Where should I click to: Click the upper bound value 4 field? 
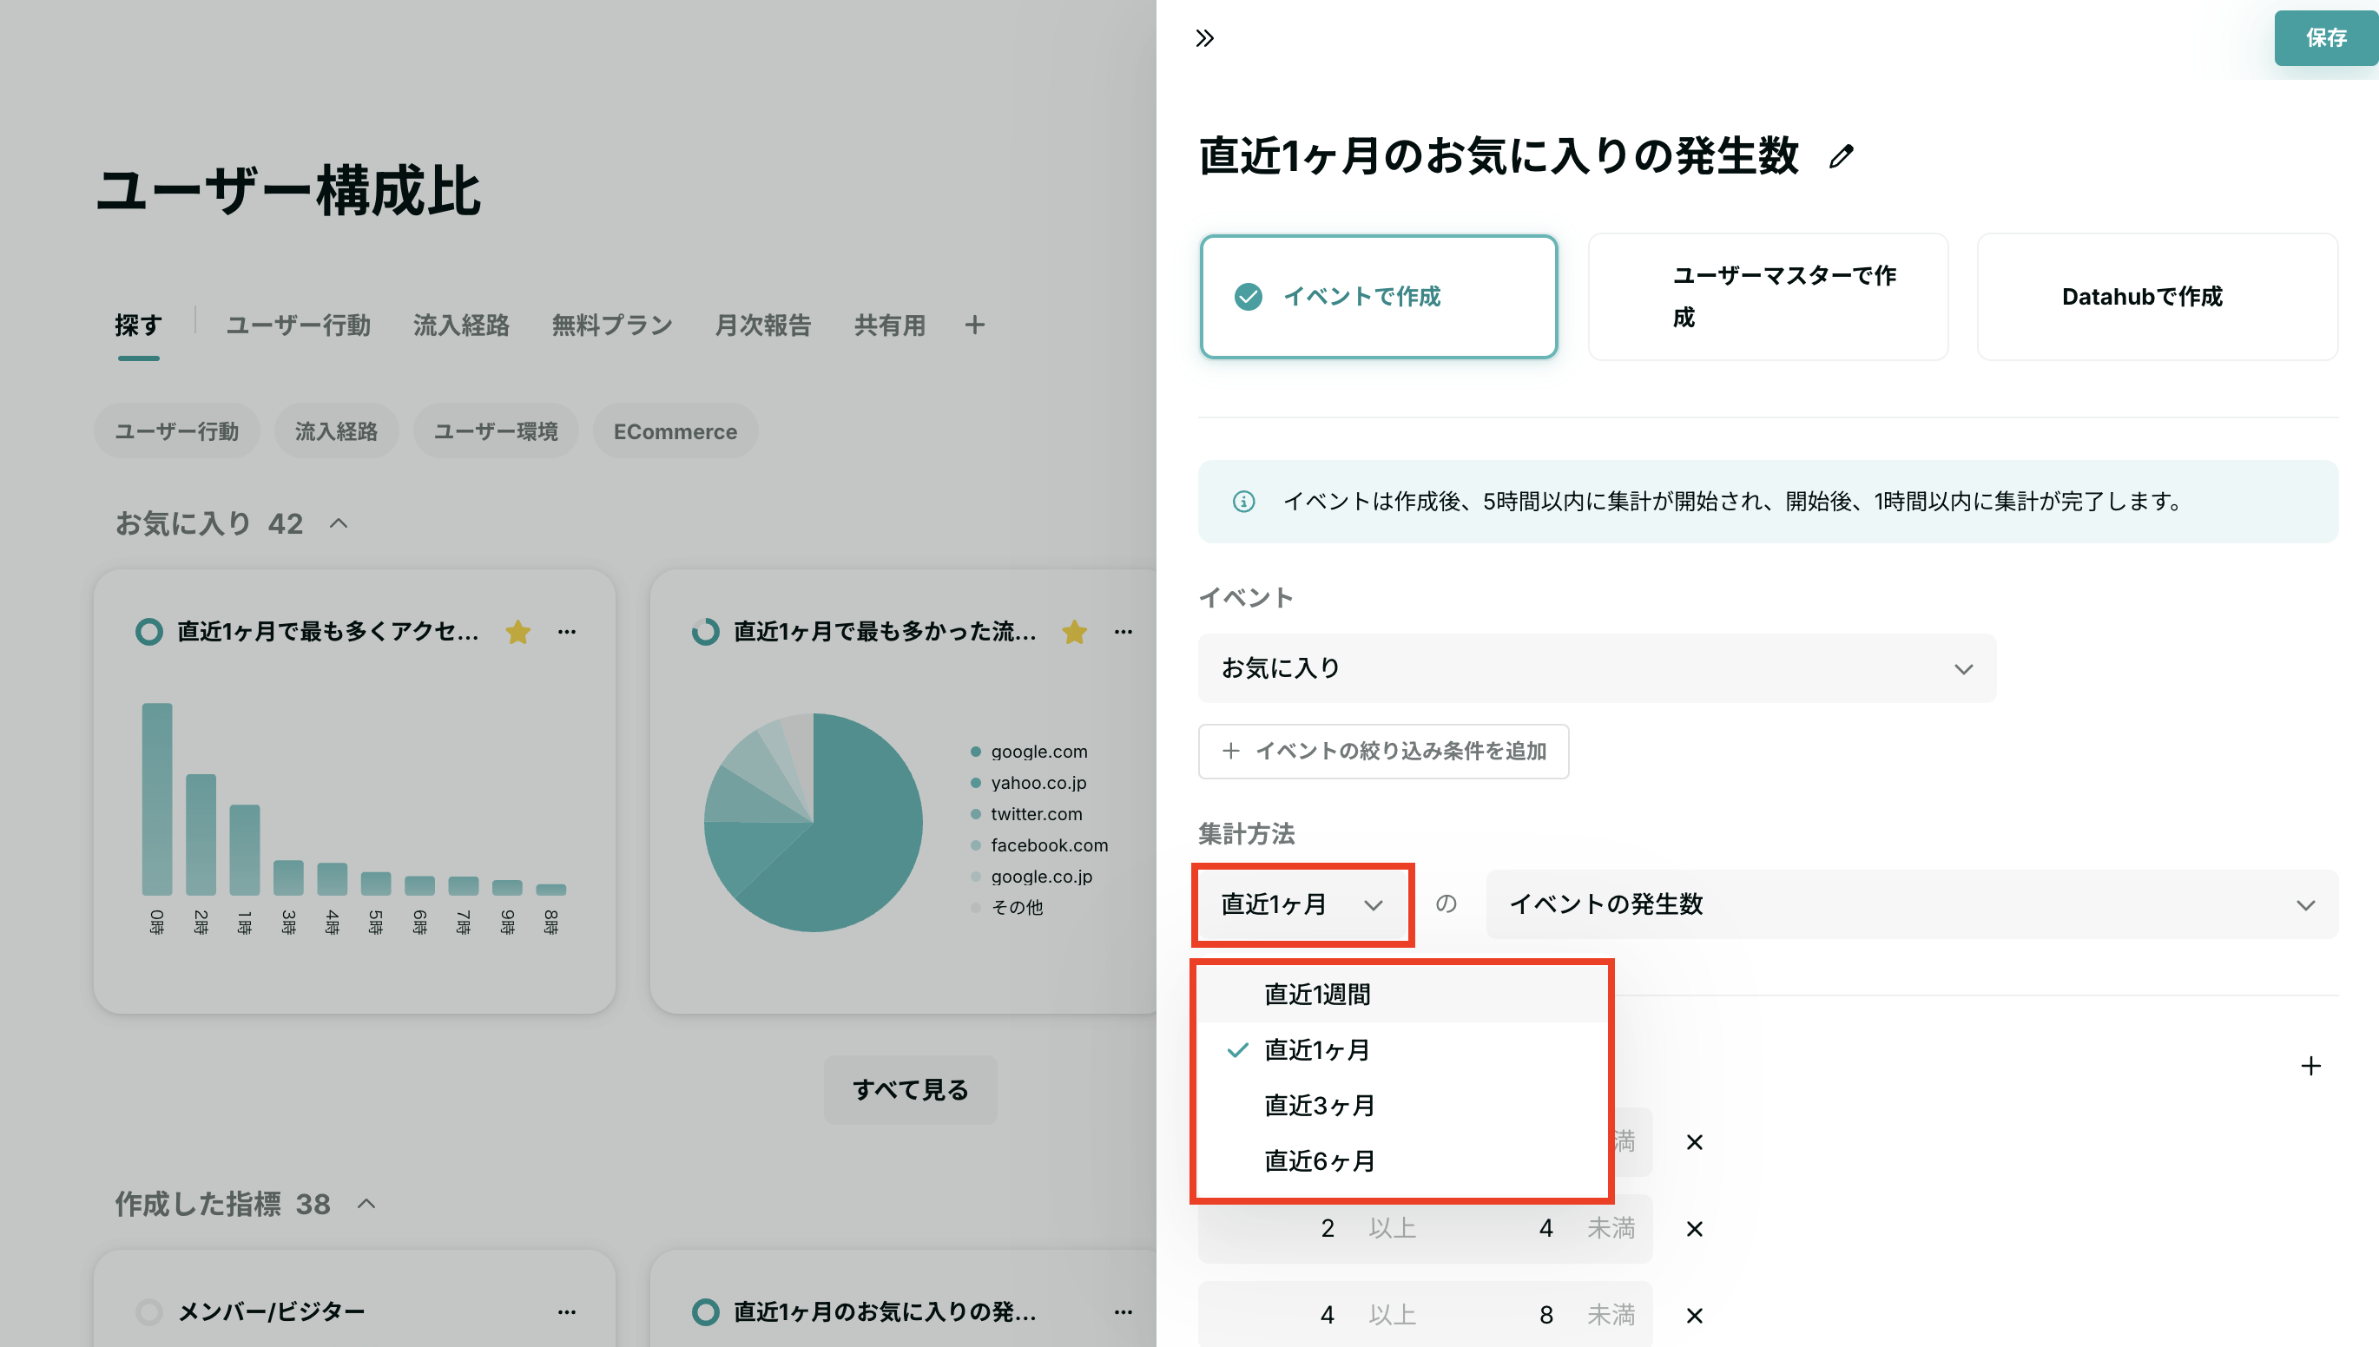point(1545,1229)
